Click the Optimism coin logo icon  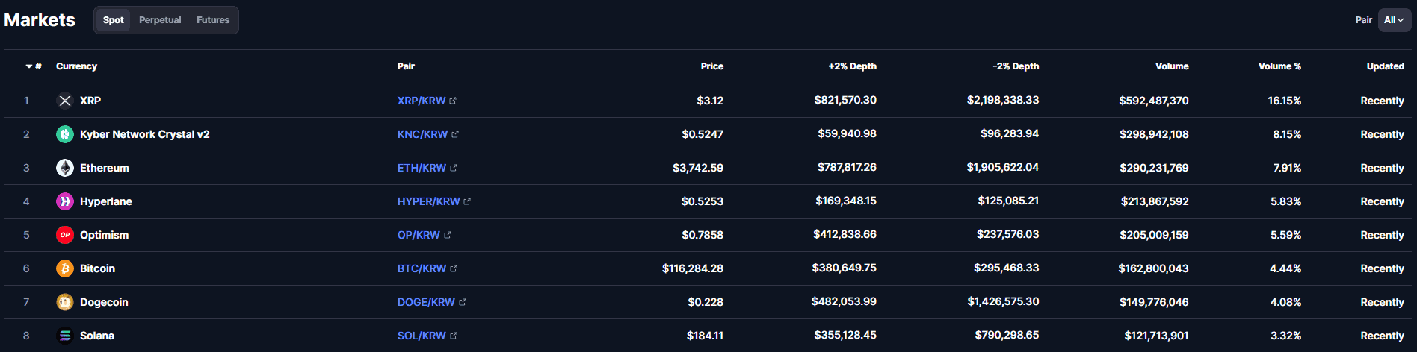(65, 235)
